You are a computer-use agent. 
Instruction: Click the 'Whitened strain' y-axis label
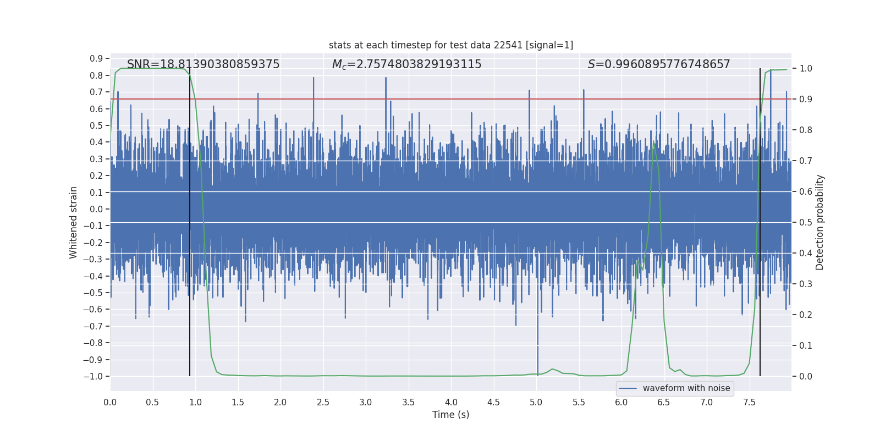point(73,223)
